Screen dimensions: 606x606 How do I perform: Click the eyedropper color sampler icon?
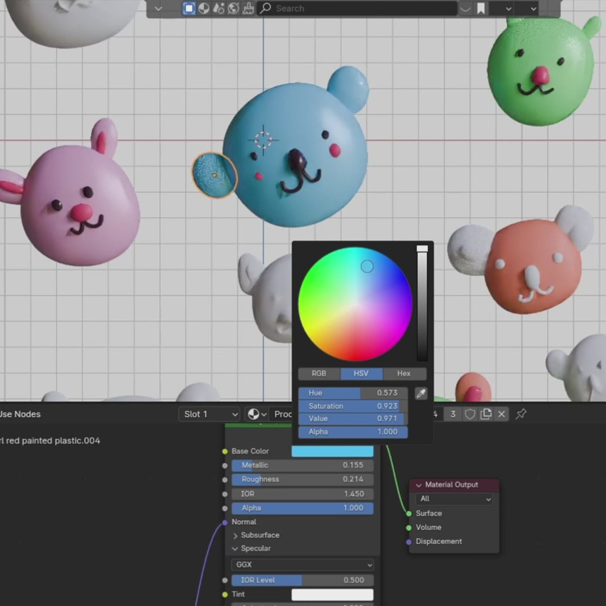[x=421, y=393]
